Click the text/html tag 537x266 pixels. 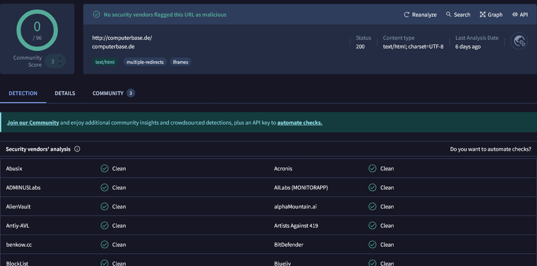(105, 62)
